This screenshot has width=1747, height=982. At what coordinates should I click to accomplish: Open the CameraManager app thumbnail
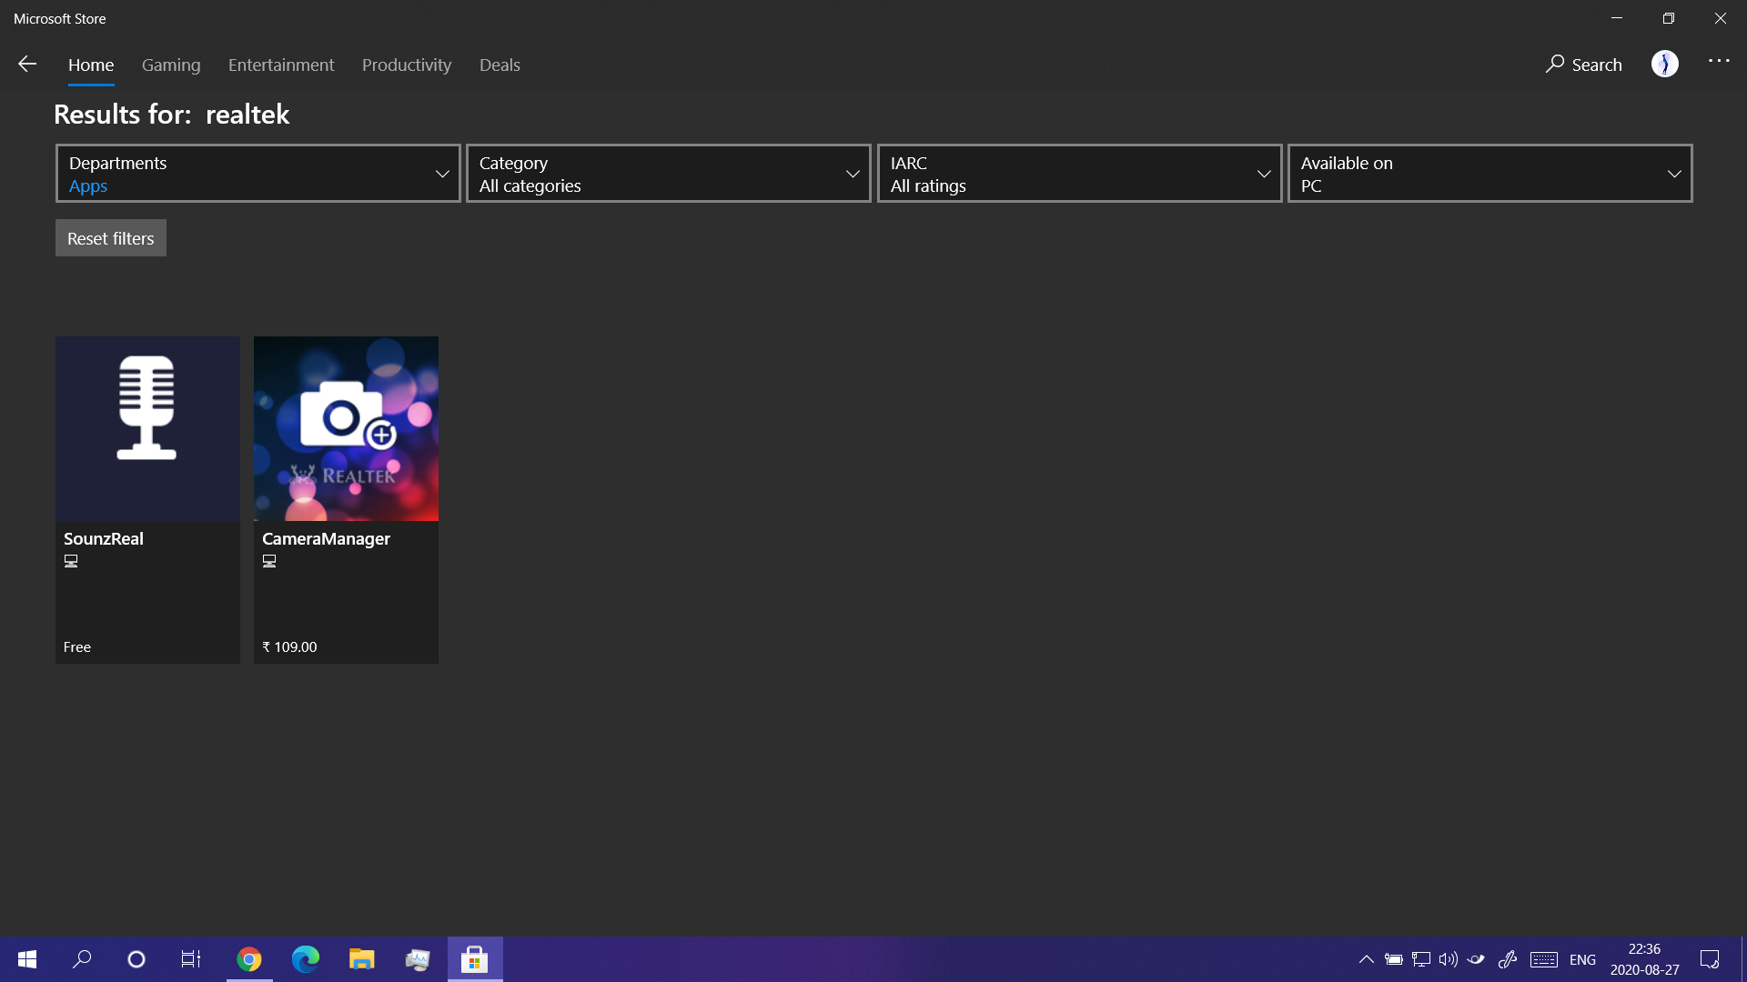click(346, 428)
